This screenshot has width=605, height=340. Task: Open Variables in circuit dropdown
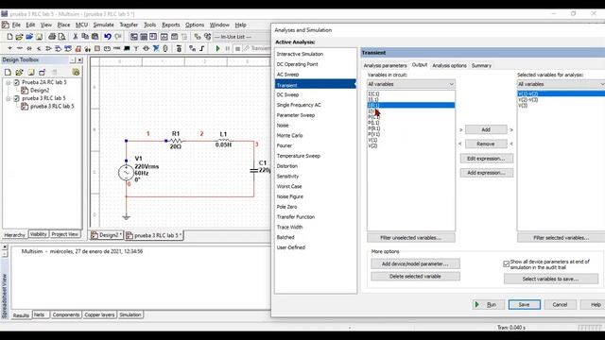(411, 84)
